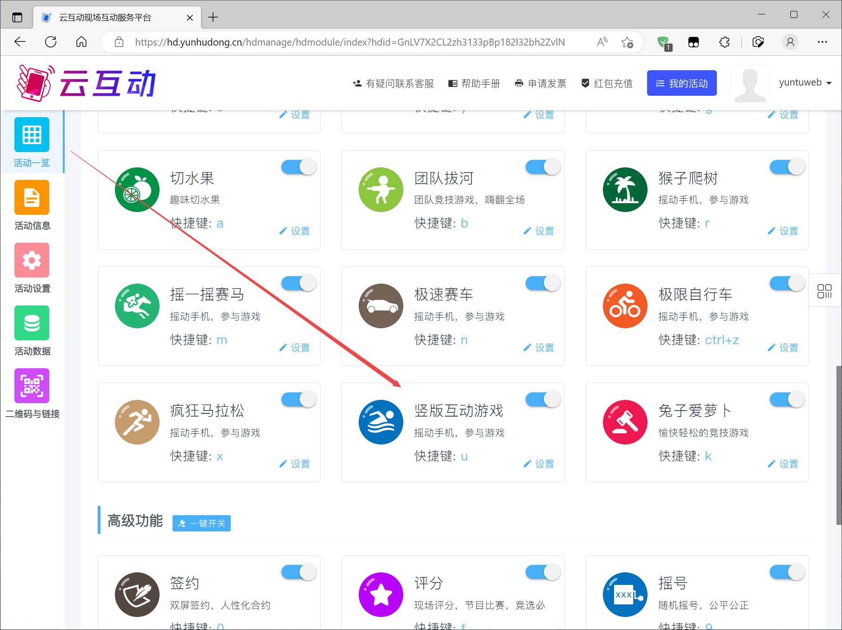The width and height of the screenshot is (842, 630).
Task: View site information lock icon
Action: pos(119,42)
